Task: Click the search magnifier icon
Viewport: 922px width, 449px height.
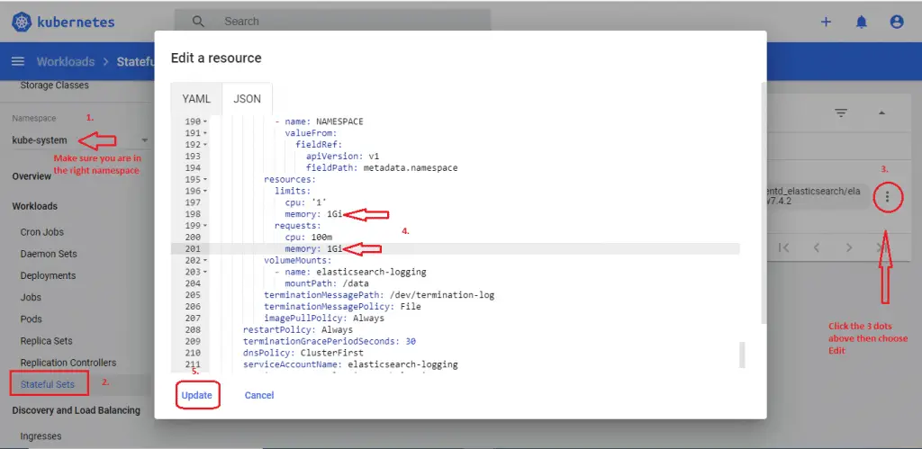Action: (x=199, y=22)
